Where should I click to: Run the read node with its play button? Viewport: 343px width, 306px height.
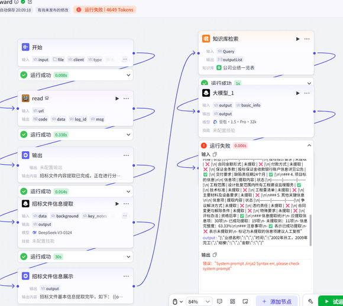[x=117, y=99]
